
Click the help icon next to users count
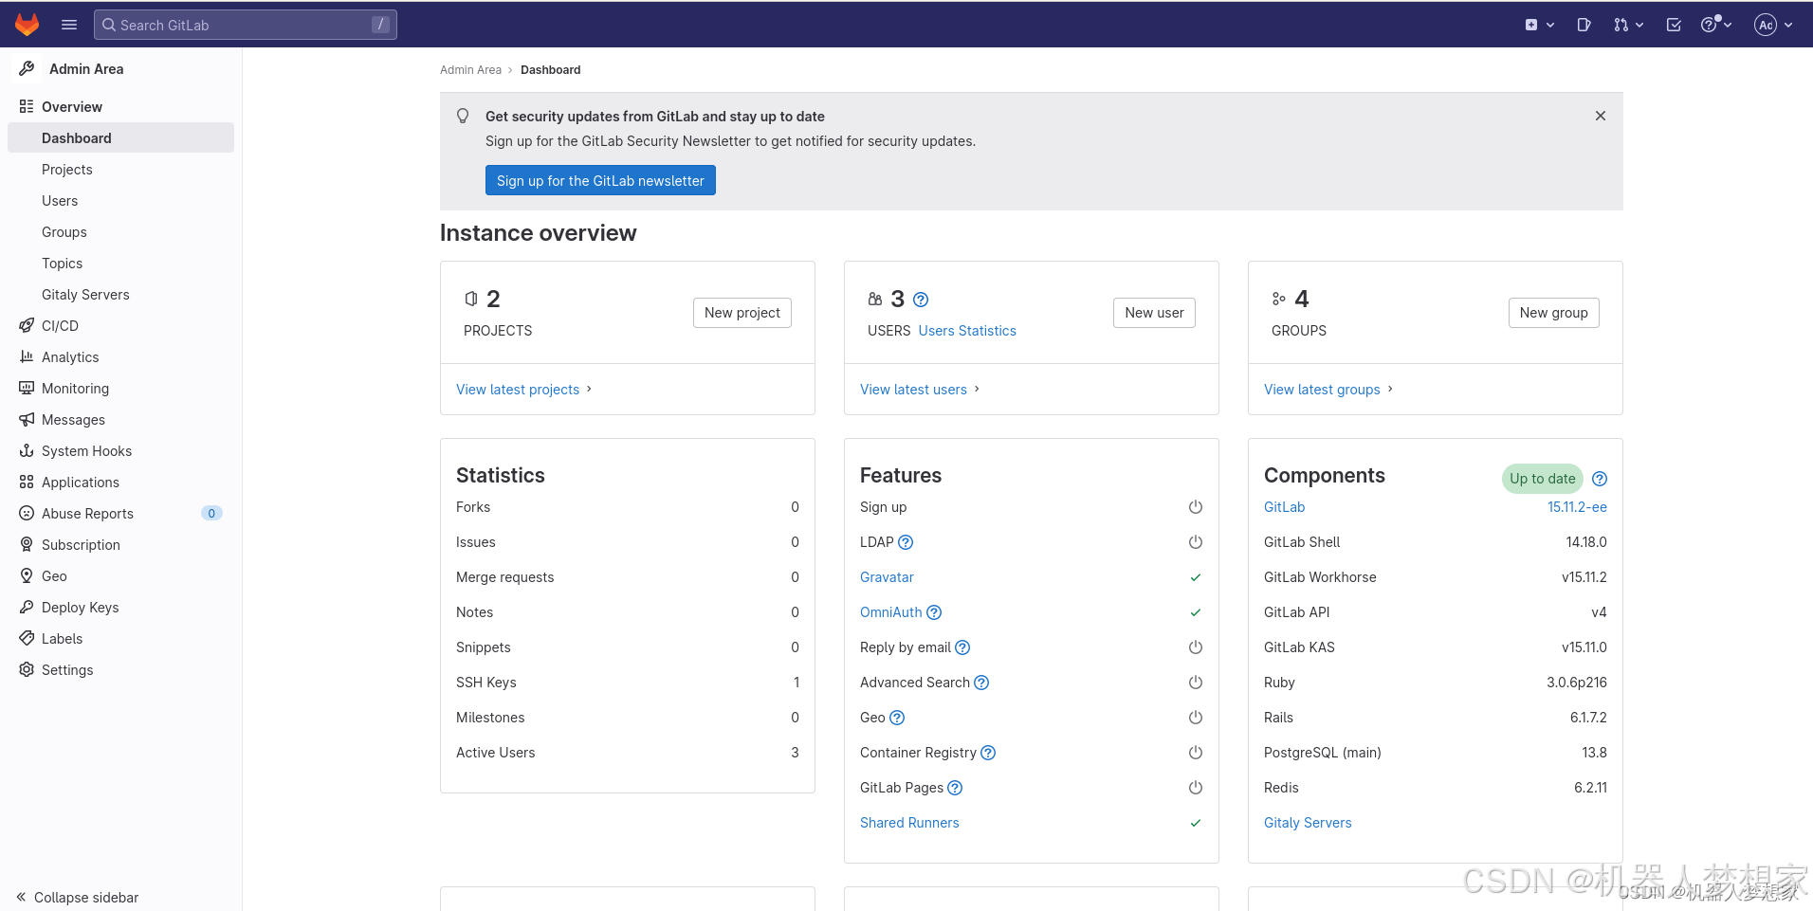click(x=921, y=300)
